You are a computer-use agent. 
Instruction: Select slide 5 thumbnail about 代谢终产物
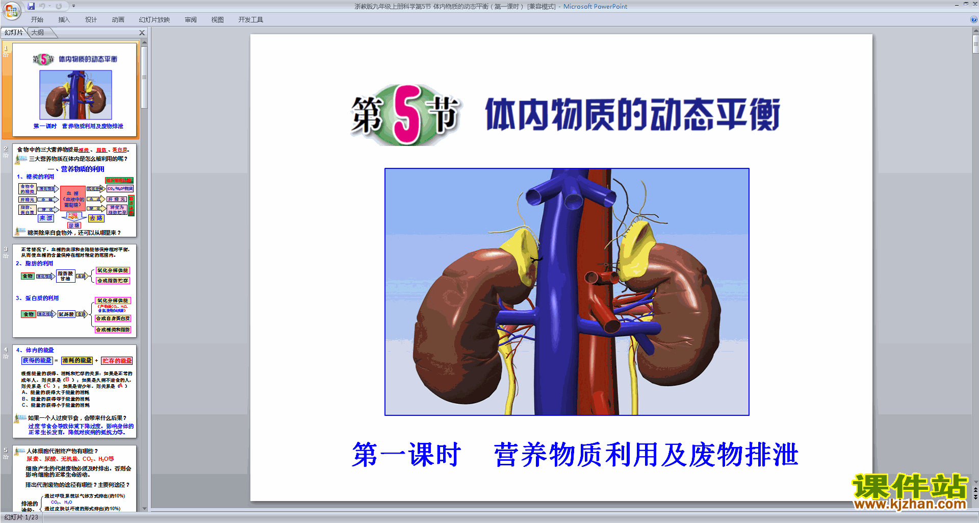[74, 479]
